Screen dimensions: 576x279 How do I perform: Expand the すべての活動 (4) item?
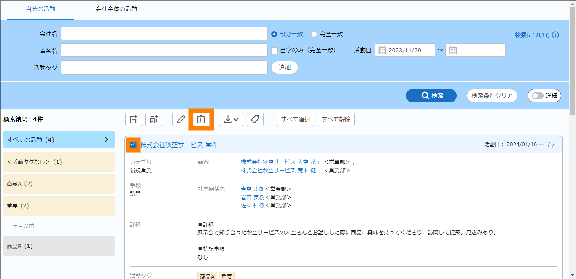106,139
